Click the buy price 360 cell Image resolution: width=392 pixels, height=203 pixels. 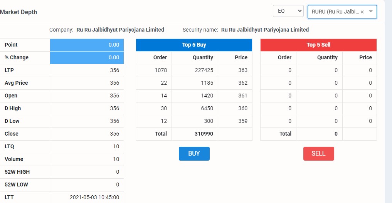tap(235, 109)
